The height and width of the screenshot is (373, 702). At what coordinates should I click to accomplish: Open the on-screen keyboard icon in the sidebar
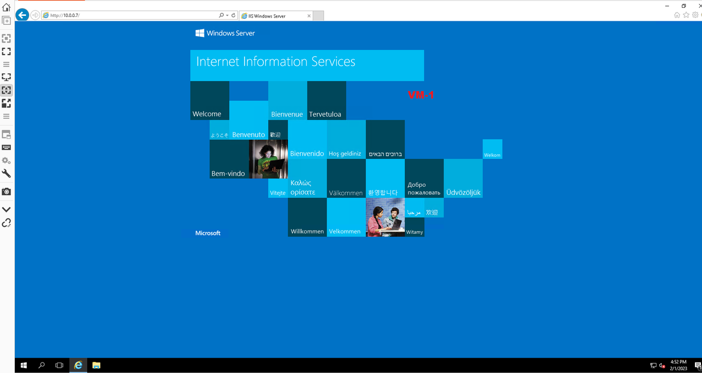coord(7,147)
